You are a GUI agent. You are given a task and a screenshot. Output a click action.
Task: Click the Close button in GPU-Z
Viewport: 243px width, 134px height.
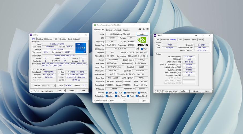[144, 101]
